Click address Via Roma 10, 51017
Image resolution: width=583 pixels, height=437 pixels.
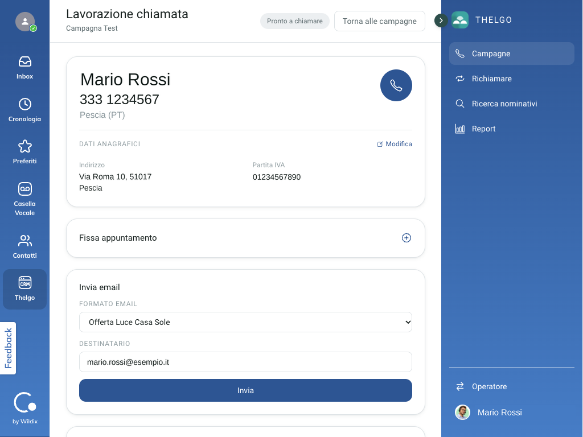tap(115, 177)
